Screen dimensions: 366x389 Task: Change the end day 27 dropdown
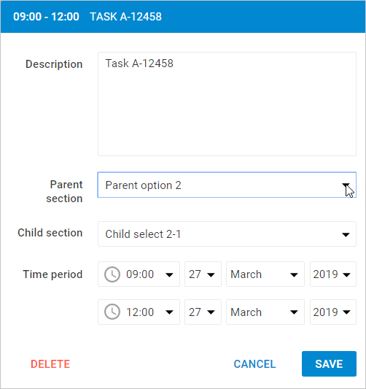(x=203, y=312)
